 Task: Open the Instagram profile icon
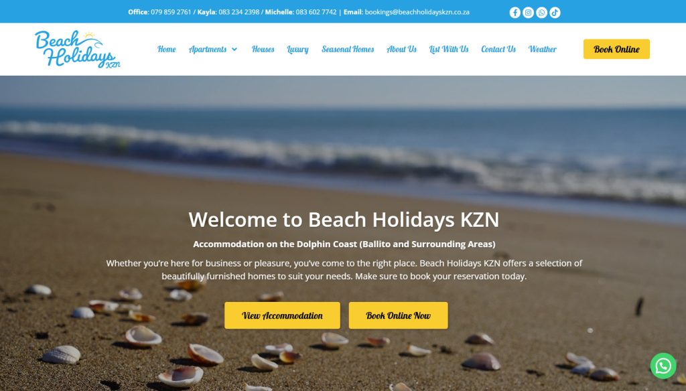[528, 13]
